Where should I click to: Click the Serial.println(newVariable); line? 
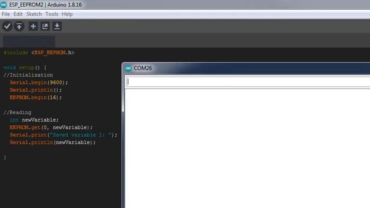53,143
